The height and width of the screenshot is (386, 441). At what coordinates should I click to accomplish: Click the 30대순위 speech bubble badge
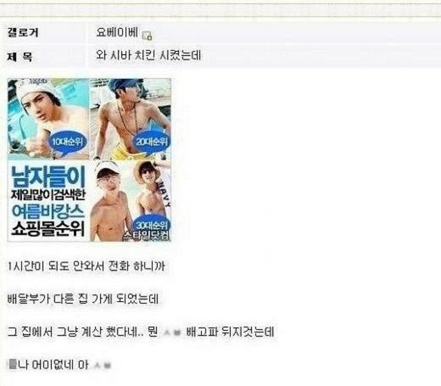click(x=152, y=225)
